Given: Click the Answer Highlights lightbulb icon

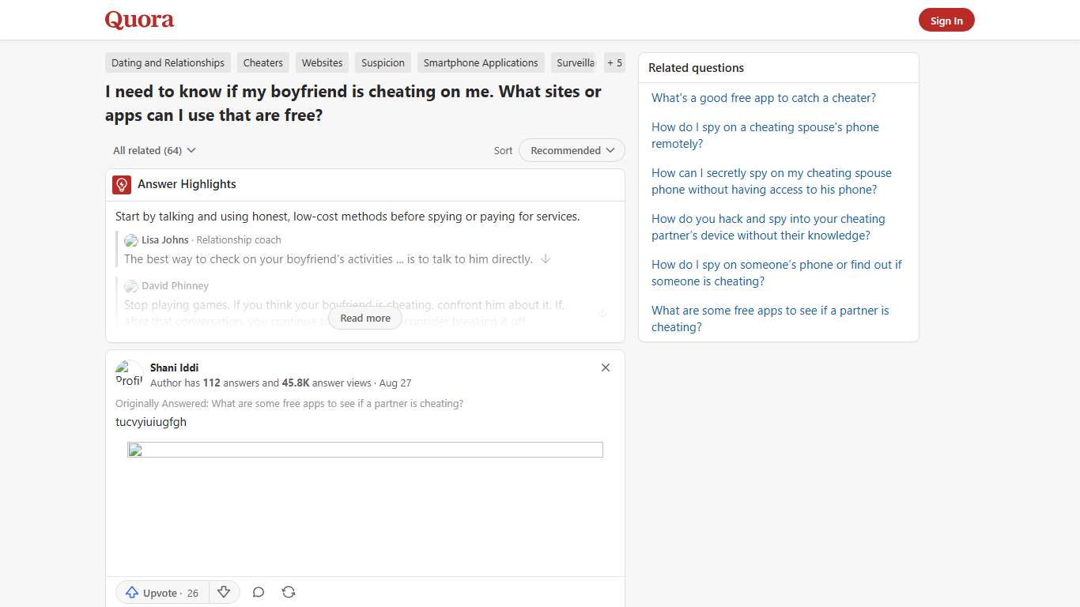Looking at the screenshot, I should coord(121,184).
